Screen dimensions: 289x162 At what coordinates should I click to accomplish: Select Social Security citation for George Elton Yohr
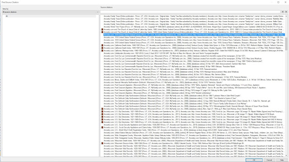(x=194, y=125)
